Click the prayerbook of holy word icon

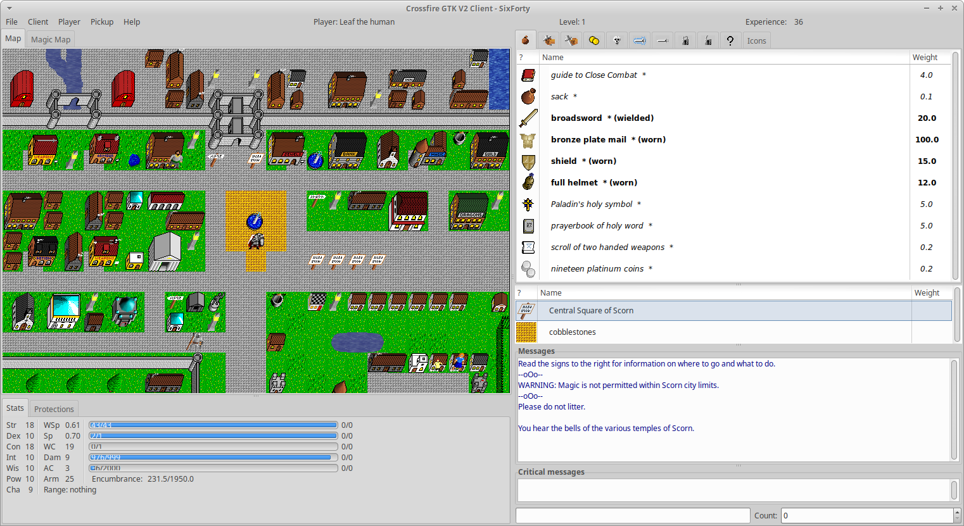pos(528,225)
